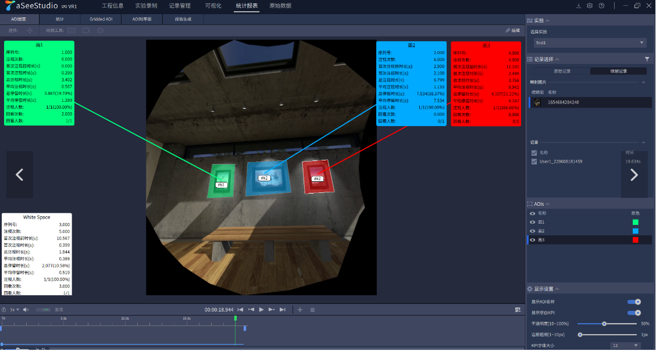This screenshot has height=351, width=656.
Task: Click the image export icon at playback bar right
Action: (518, 310)
